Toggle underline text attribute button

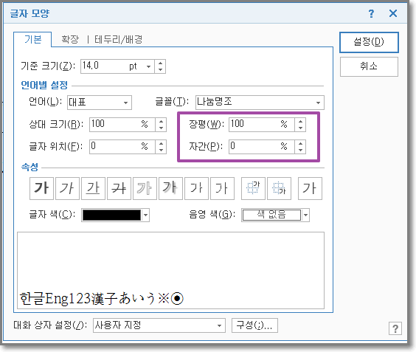tap(93, 188)
